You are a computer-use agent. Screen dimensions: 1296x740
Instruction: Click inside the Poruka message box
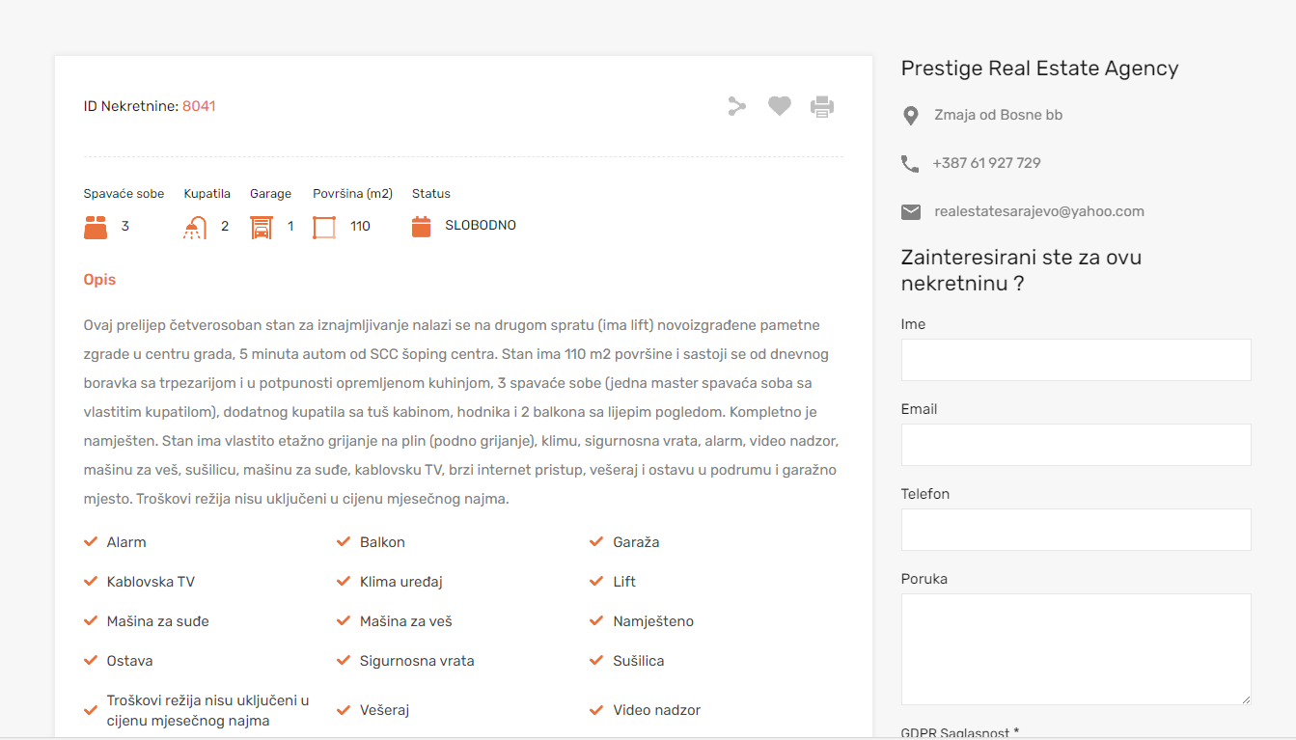(x=1076, y=649)
